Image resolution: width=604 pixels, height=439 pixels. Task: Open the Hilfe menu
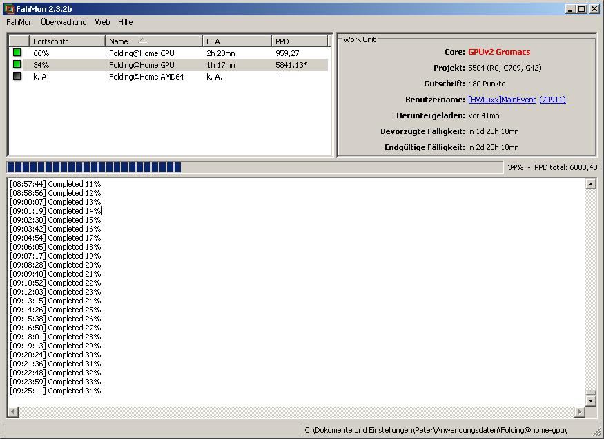125,22
